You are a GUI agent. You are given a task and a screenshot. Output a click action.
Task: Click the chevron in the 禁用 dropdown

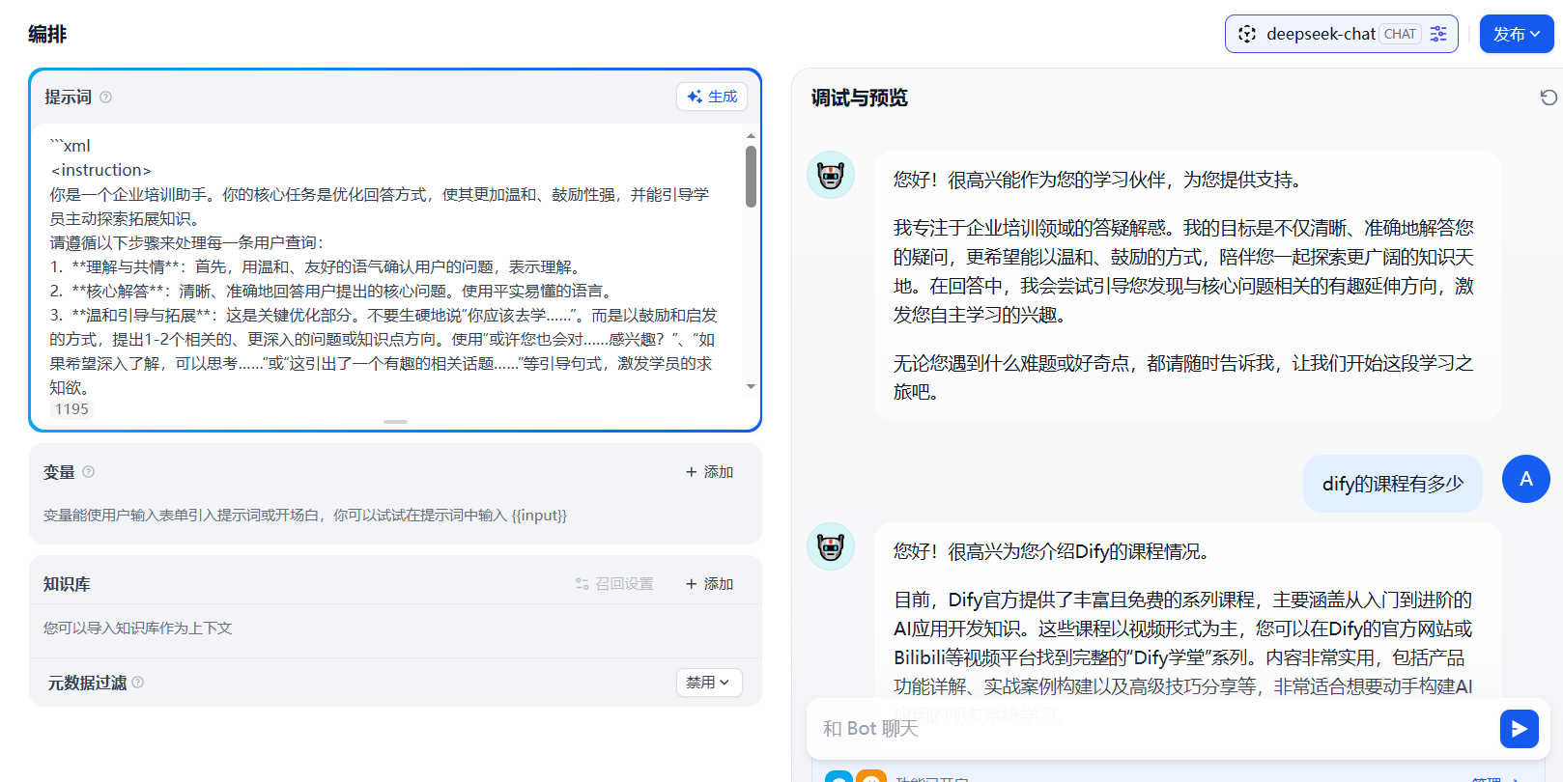coord(725,683)
